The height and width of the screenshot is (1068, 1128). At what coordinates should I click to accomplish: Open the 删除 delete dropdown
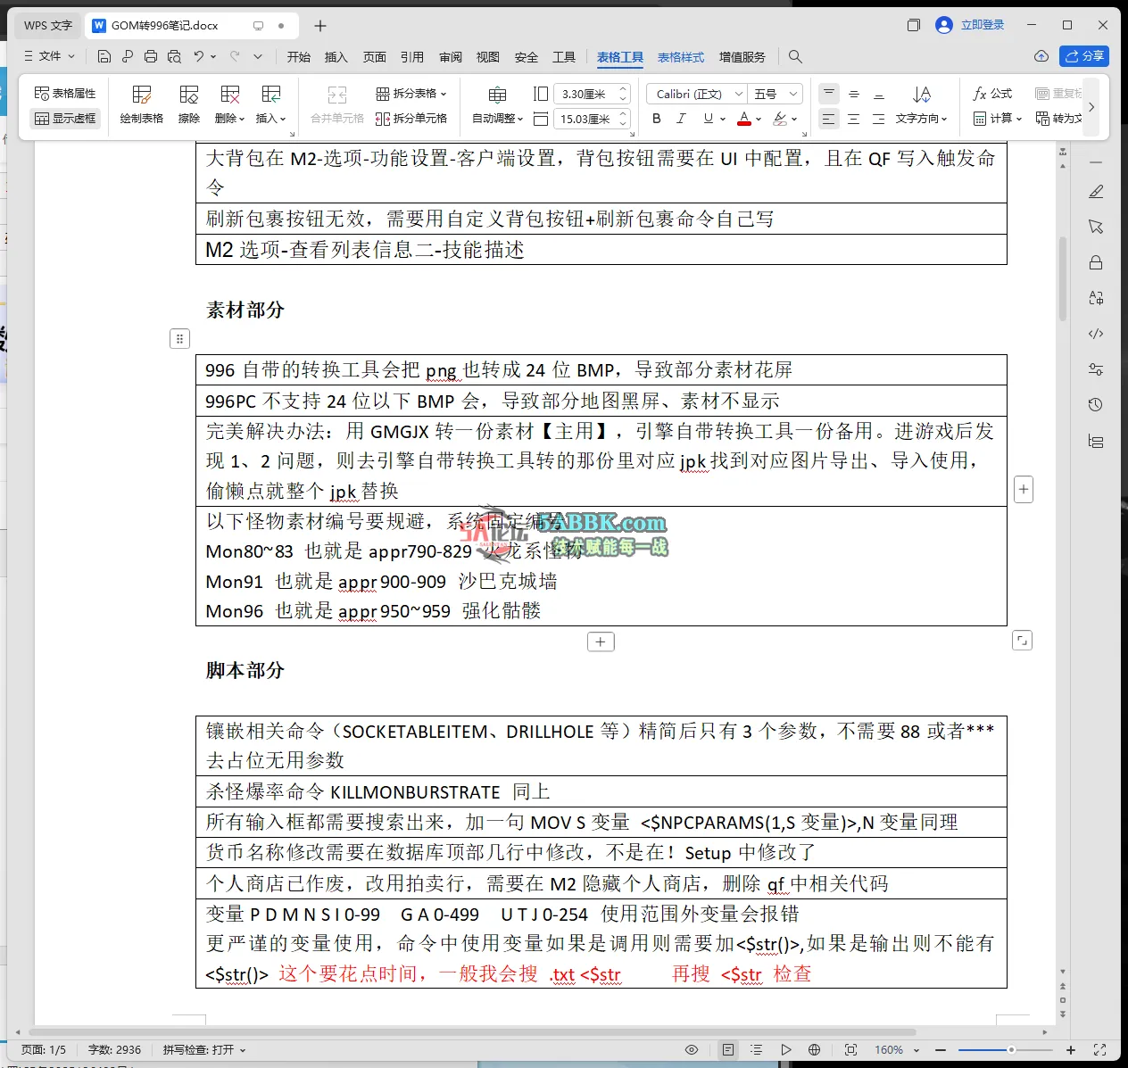click(229, 103)
